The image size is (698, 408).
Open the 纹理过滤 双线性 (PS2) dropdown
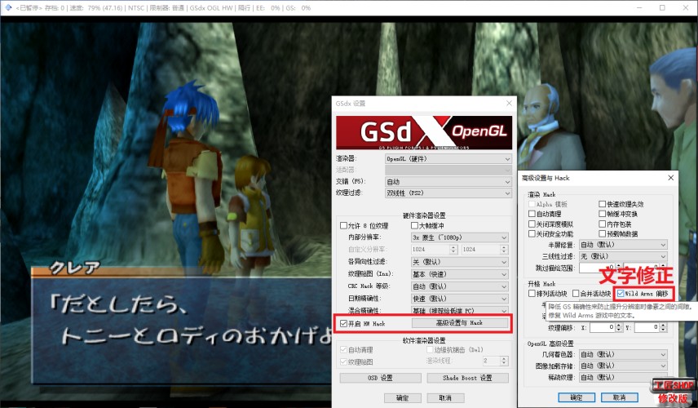[448, 193]
